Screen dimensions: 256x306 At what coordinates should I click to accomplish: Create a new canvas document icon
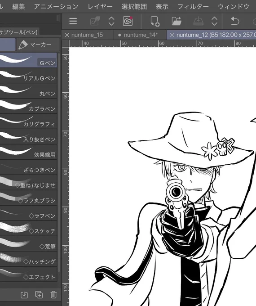point(155,21)
